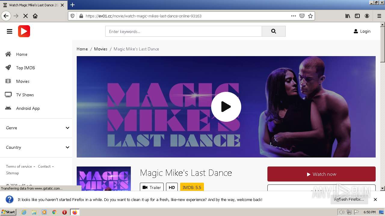
Task: Switch to Firefox in the taskbar
Action: click(75, 212)
